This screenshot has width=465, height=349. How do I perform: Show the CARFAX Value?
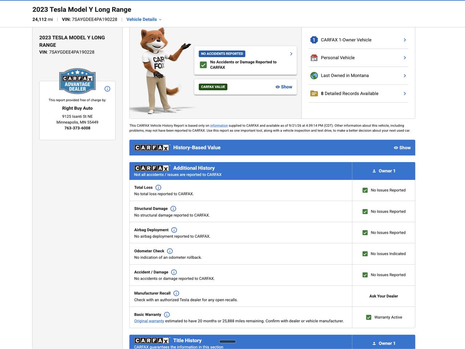[x=284, y=87]
